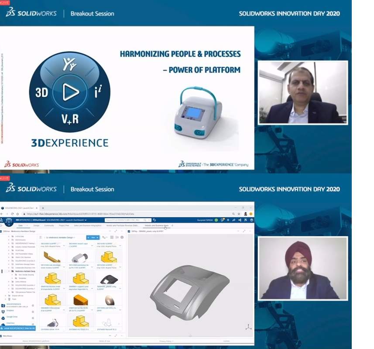
Task: Switch to the Design dashboard tab
Action: pyautogui.click(x=36, y=225)
